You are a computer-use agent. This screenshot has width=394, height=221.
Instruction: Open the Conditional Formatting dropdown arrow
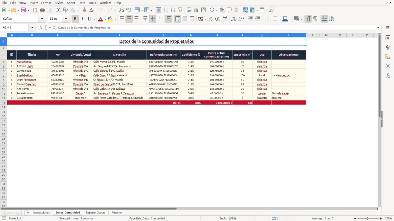point(301,19)
